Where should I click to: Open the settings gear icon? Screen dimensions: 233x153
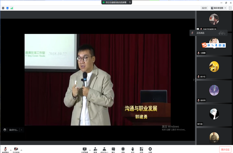(150, 149)
